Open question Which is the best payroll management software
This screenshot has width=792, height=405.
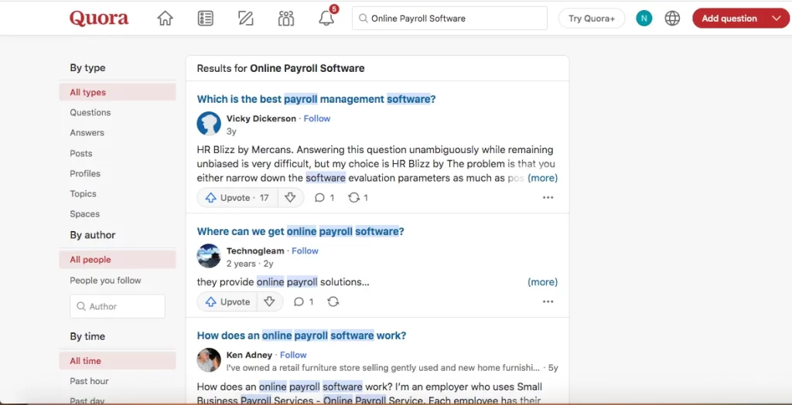pyautogui.click(x=316, y=99)
